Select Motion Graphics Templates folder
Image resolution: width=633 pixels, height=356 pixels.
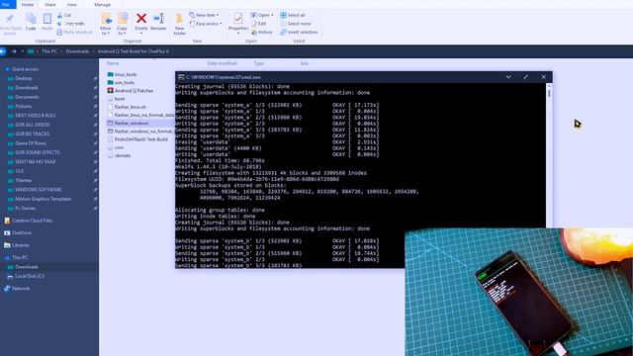click(44, 199)
